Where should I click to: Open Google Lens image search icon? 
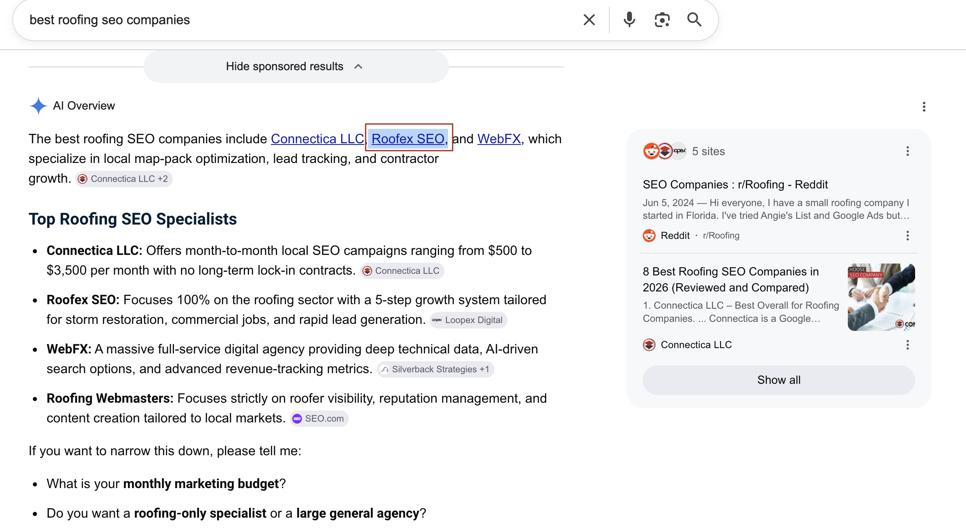pyautogui.click(x=662, y=20)
